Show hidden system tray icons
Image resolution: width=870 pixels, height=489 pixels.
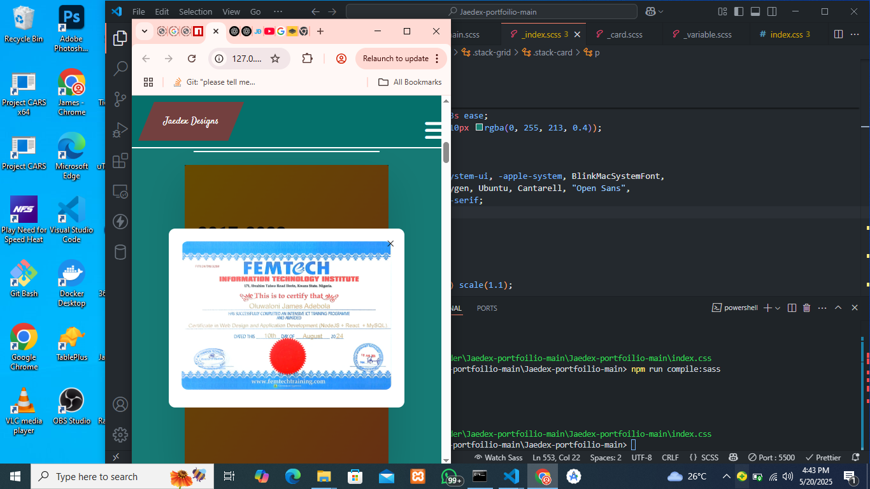(726, 476)
